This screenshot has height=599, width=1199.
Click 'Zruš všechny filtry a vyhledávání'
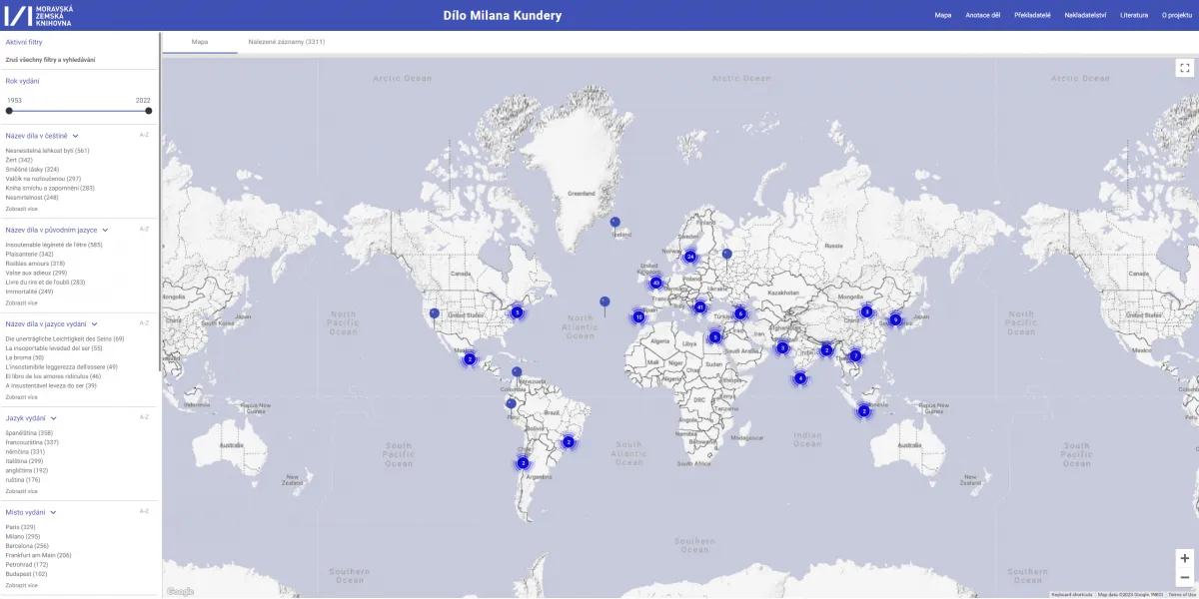[x=51, y=60]
